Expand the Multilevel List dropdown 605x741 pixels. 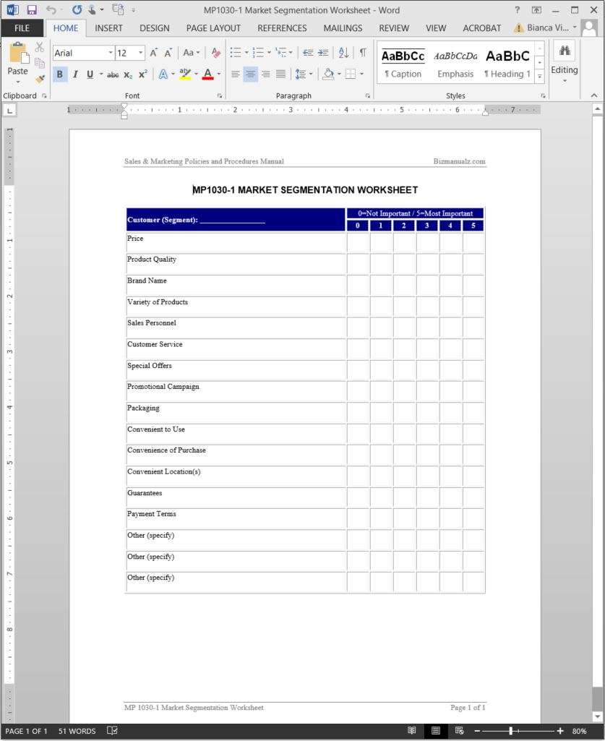pyautogui.click(x=291, y=53)
